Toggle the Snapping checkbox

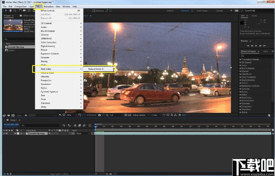(x=94, y=11)
